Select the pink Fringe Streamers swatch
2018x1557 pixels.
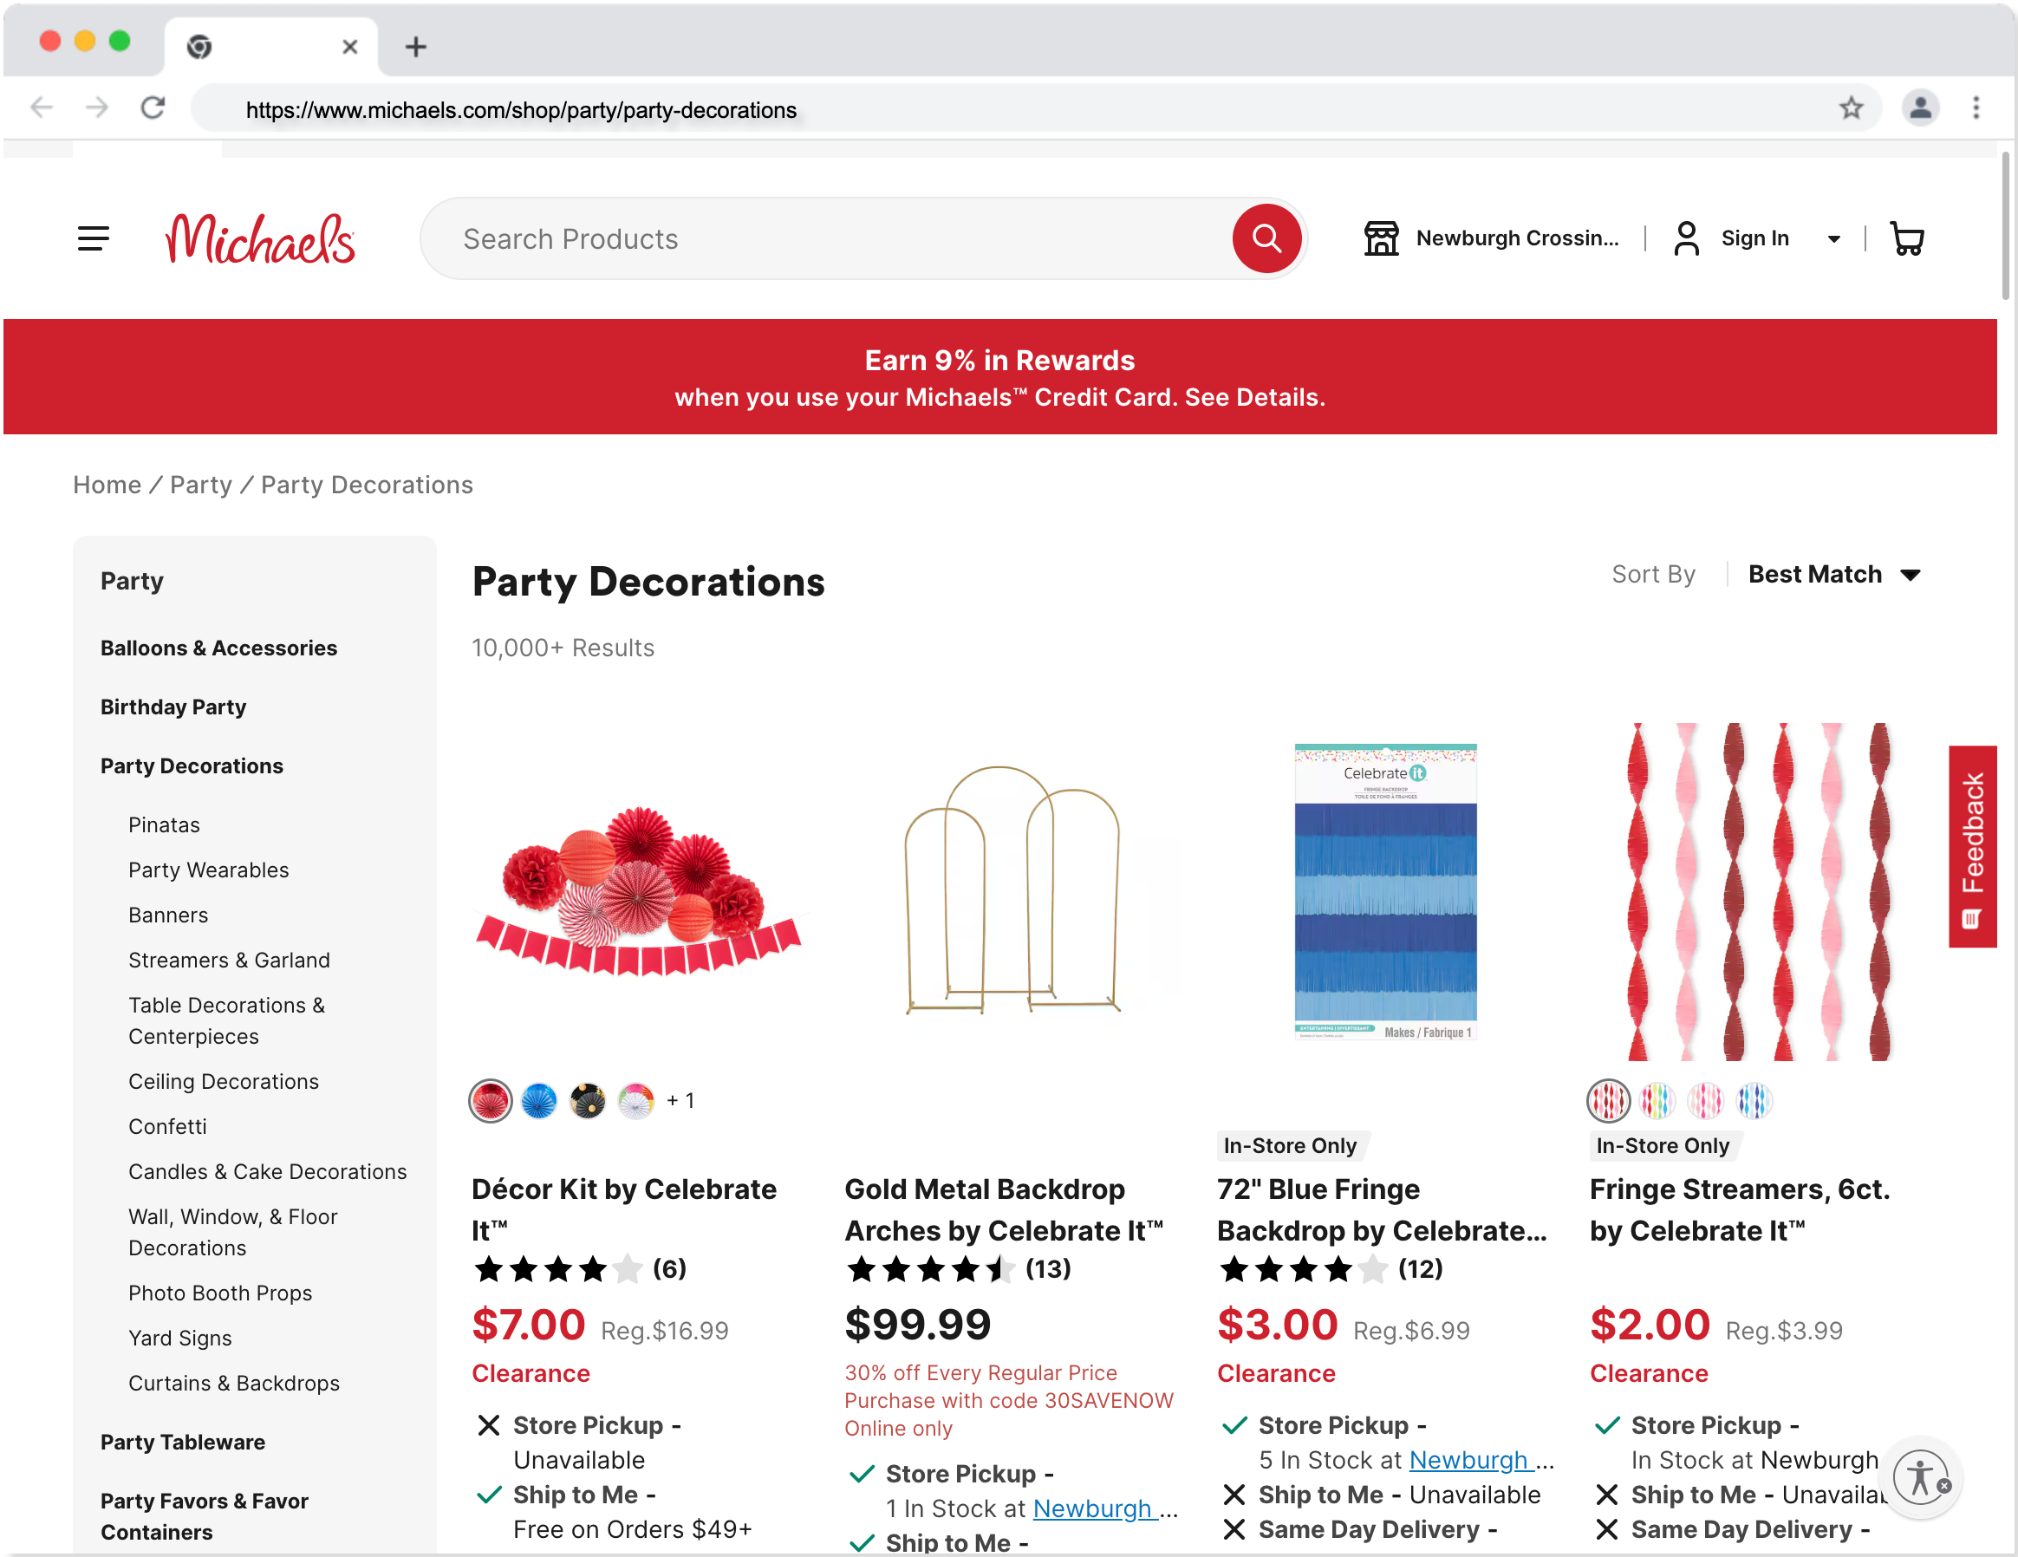1705,1100
